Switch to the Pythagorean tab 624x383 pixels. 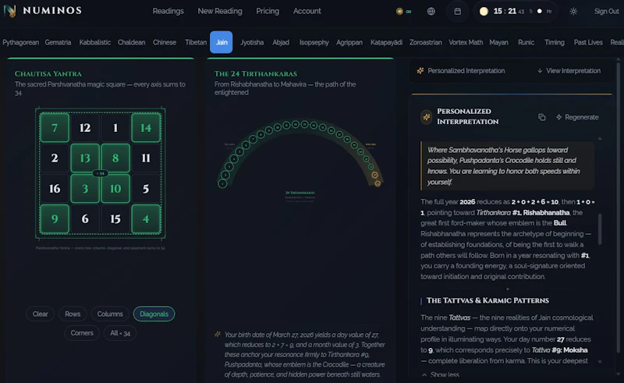(21, 42)
